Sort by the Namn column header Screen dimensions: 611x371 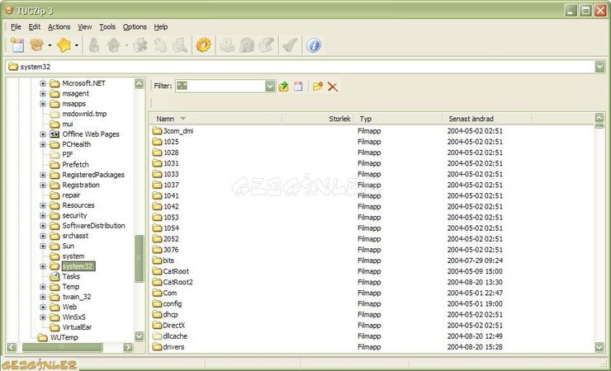click(216, 119)
